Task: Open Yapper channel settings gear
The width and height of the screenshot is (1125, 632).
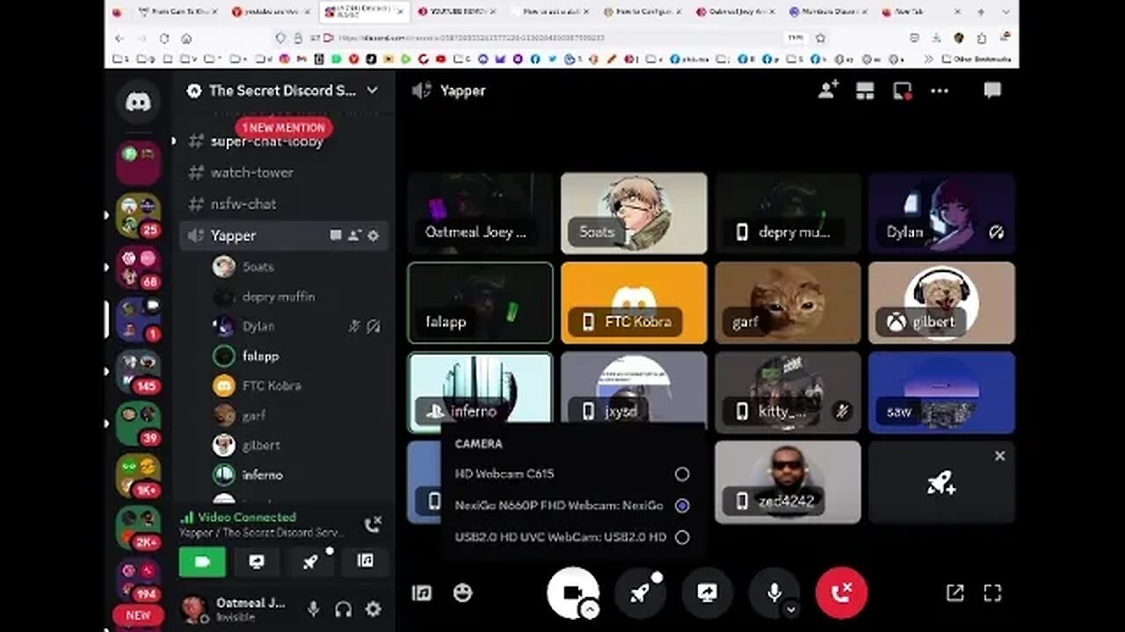Action: (374, 235)
